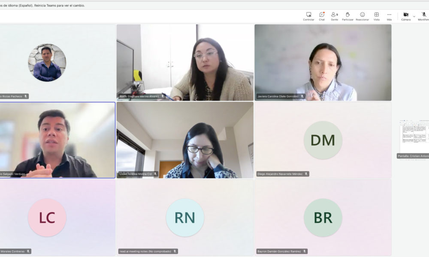Toggle the Cámara on
The height and width of the screenshot is (257, 429).
[x=406, y=16]
